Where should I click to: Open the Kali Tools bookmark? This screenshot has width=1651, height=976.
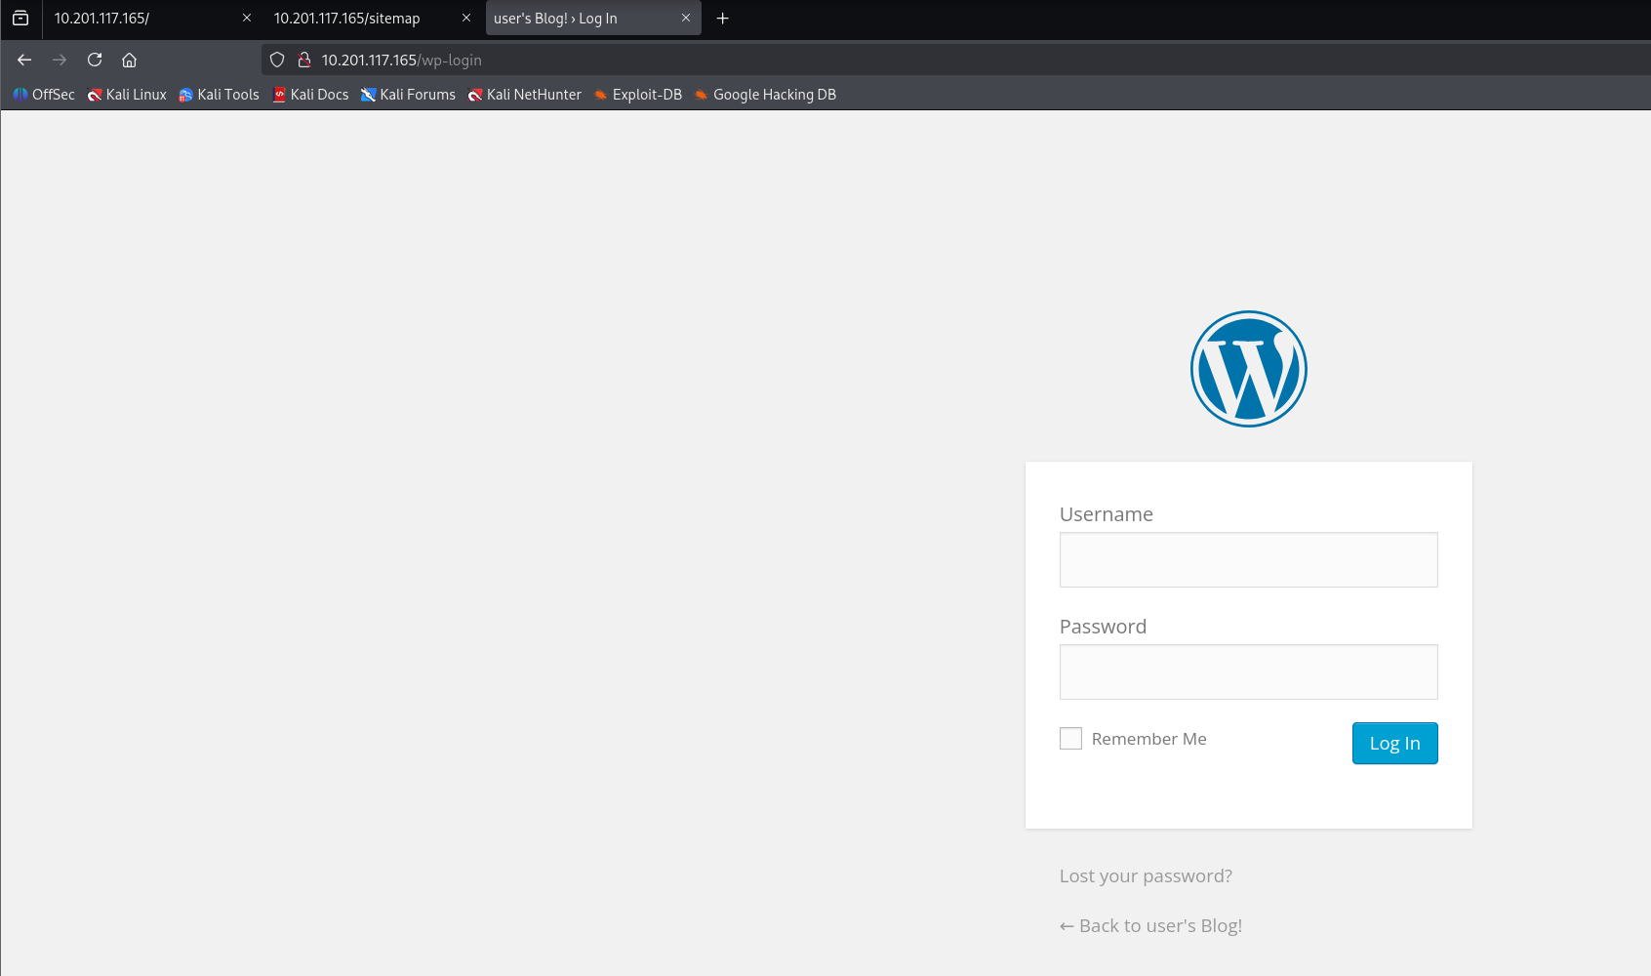219,95
